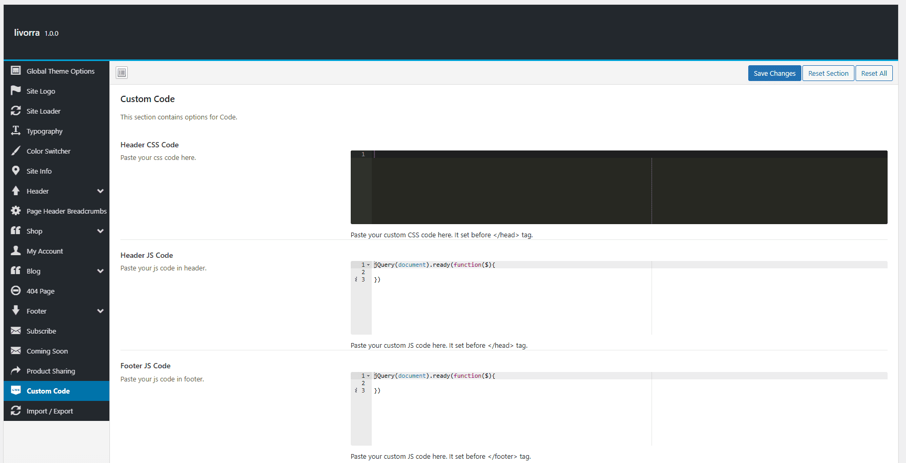Click the Page Header Breadcrumbs gear icon
Viewport: 906px width, 463px height.
click(16, 210)
